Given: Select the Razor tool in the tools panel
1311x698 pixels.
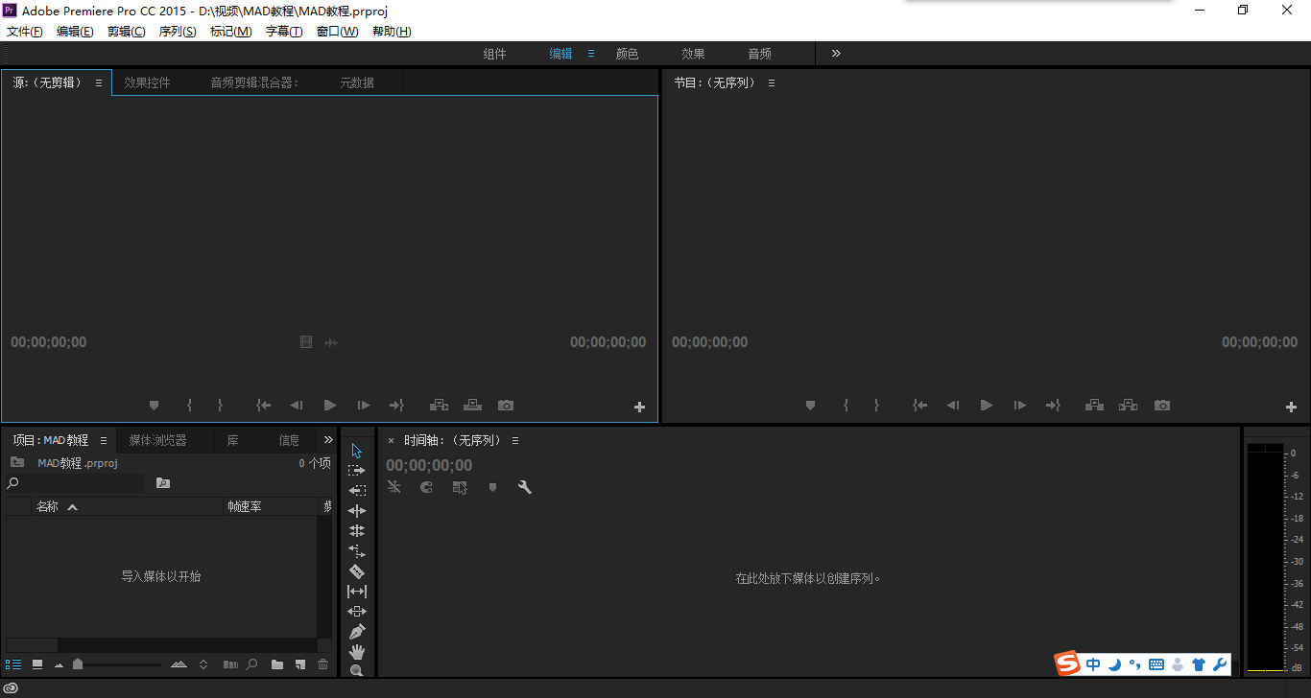Looking at the screenshot, I should [x=357, y=571].
